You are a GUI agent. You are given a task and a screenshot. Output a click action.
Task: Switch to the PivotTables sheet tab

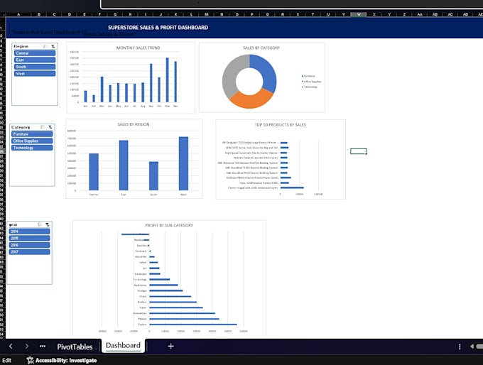[75, 347]
